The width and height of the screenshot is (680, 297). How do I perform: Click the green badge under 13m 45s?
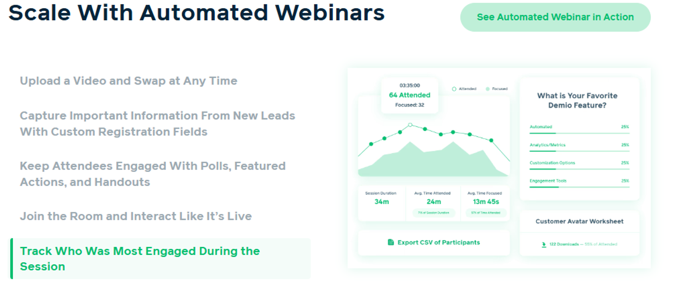[486, 213]
